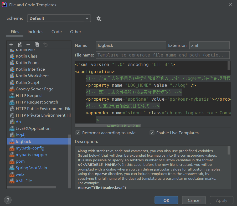237x206 pixels.
Task: Click the JavaFXApplication template icon
Action: [x=12, y=128]
